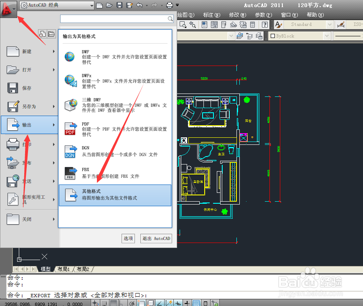
Task: Toggle Polar Tracking in status bar
Action: pyautogui.click(x=132, y=303)
